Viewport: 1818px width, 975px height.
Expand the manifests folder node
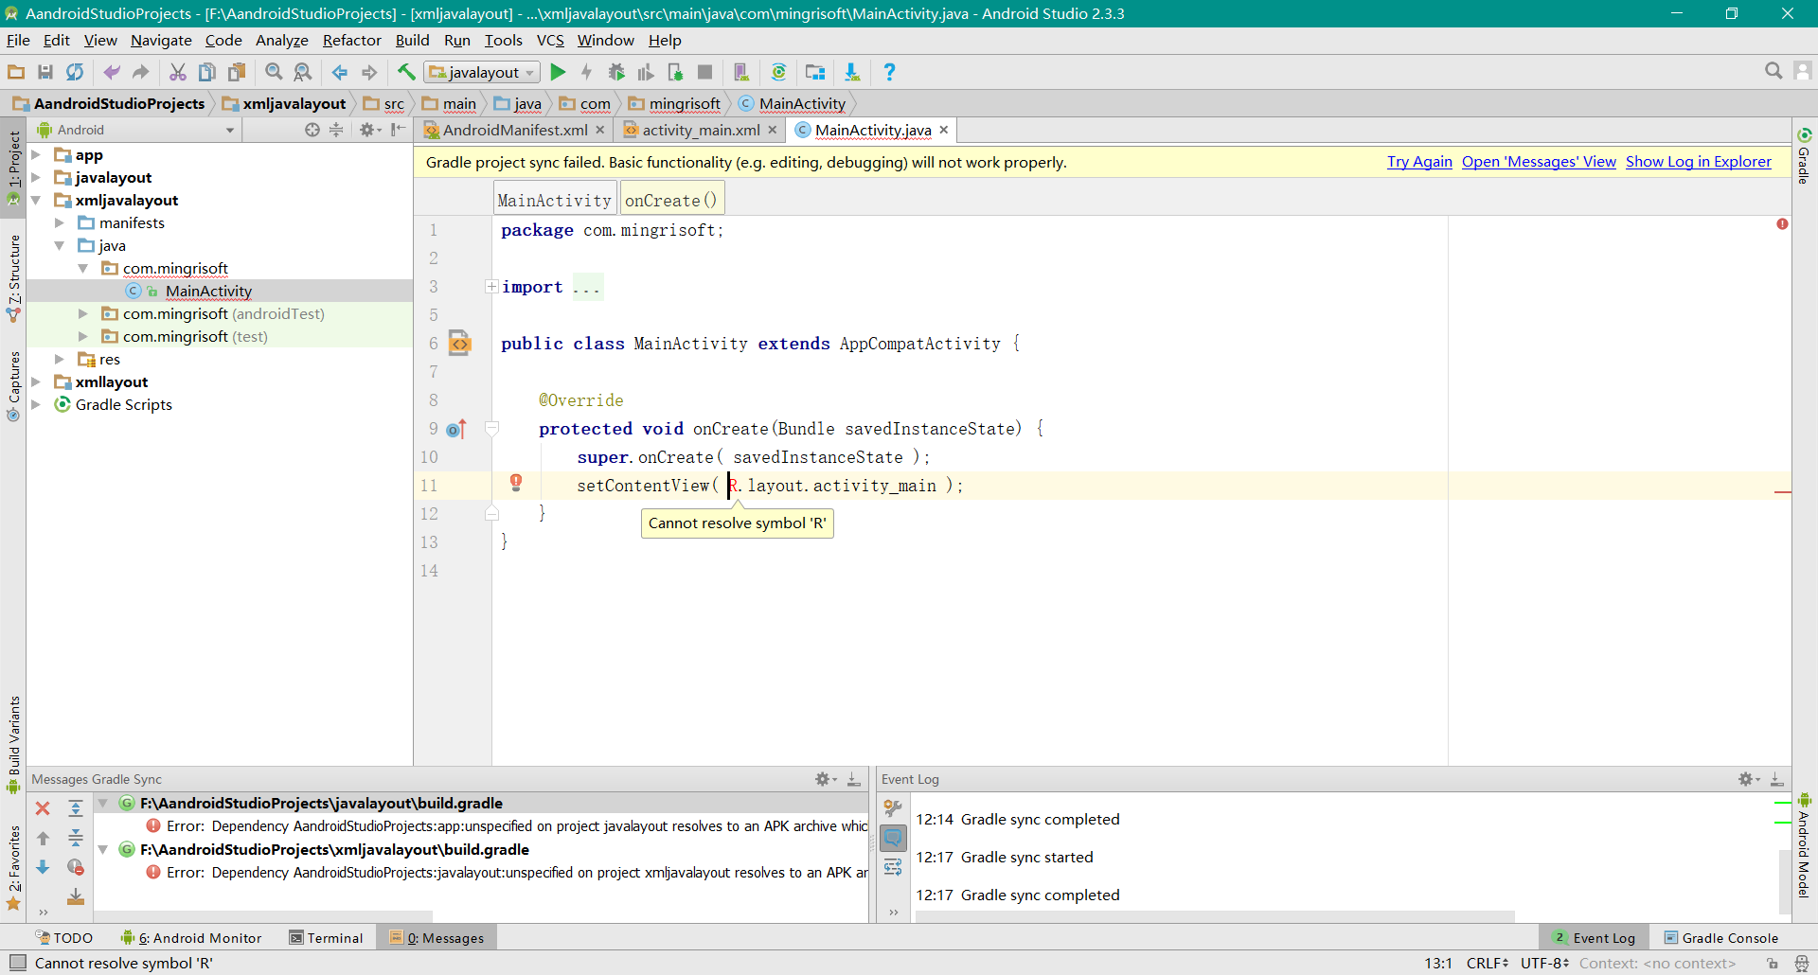click(60, 222)
